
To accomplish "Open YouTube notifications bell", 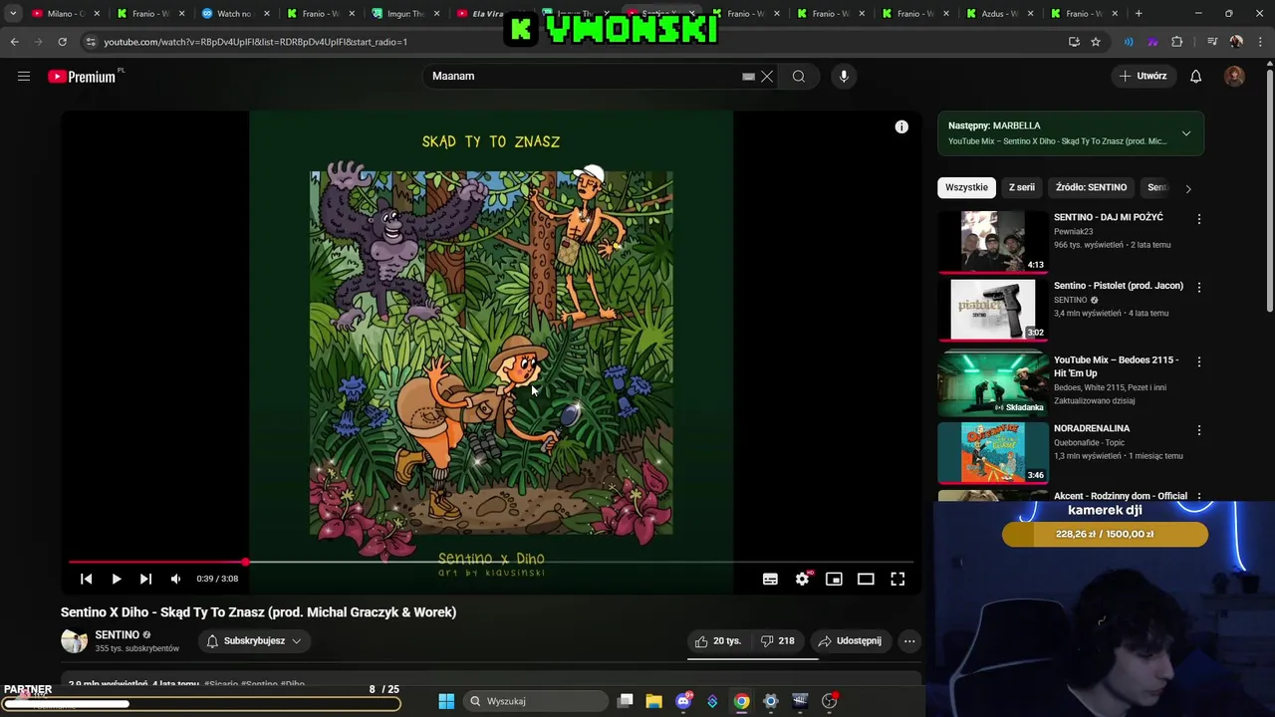I will (1195, 76).
